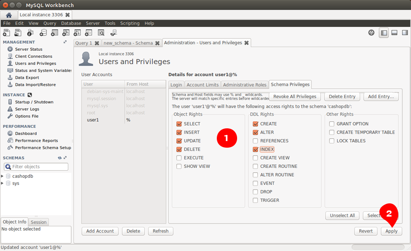Uncheck the UPDATE privilege

coord(179,141)
